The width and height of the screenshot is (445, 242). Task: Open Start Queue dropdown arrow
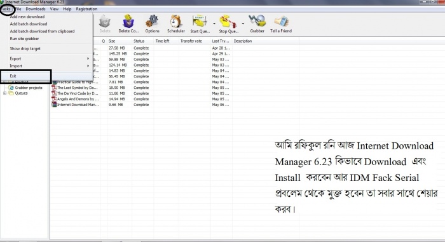[x=214, y=24]
